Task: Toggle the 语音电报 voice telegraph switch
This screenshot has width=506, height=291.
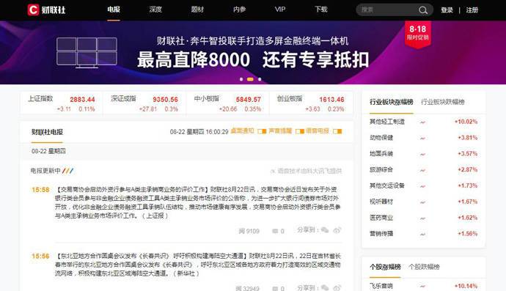Action: click(x=337, y=131)
